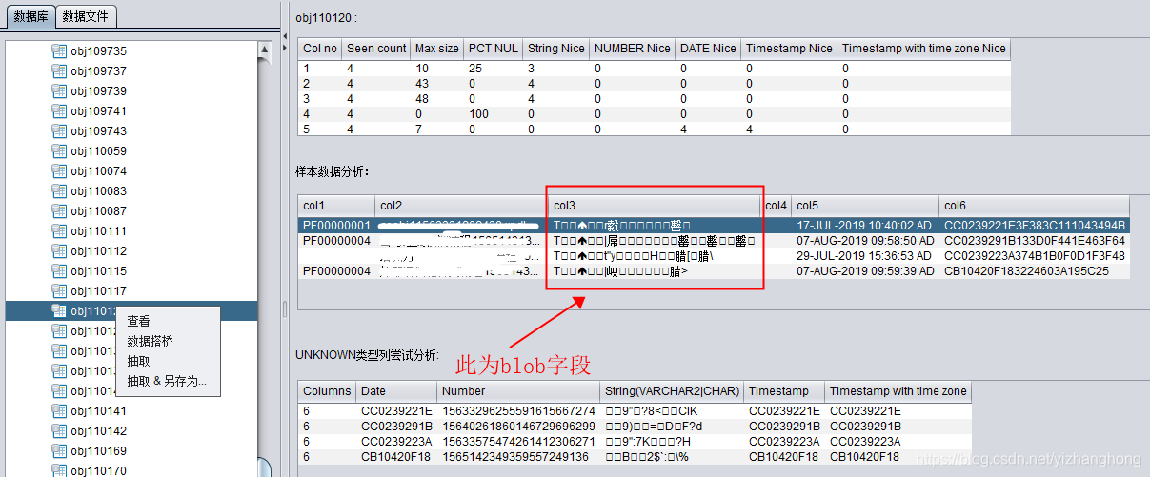Select tree node obj110170

[98, 470]
